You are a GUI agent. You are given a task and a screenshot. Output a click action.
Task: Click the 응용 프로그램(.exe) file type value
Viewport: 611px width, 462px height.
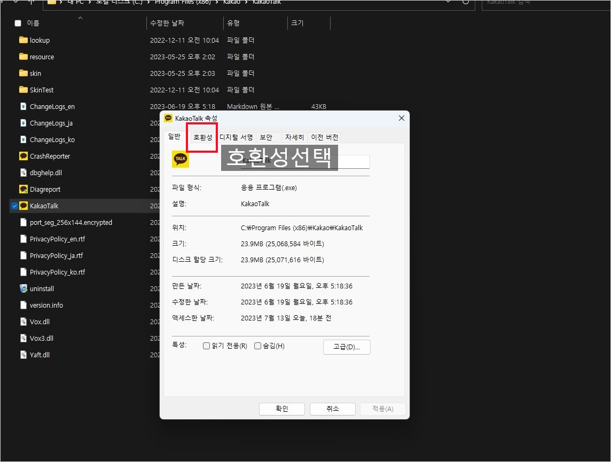pos(269,188)
